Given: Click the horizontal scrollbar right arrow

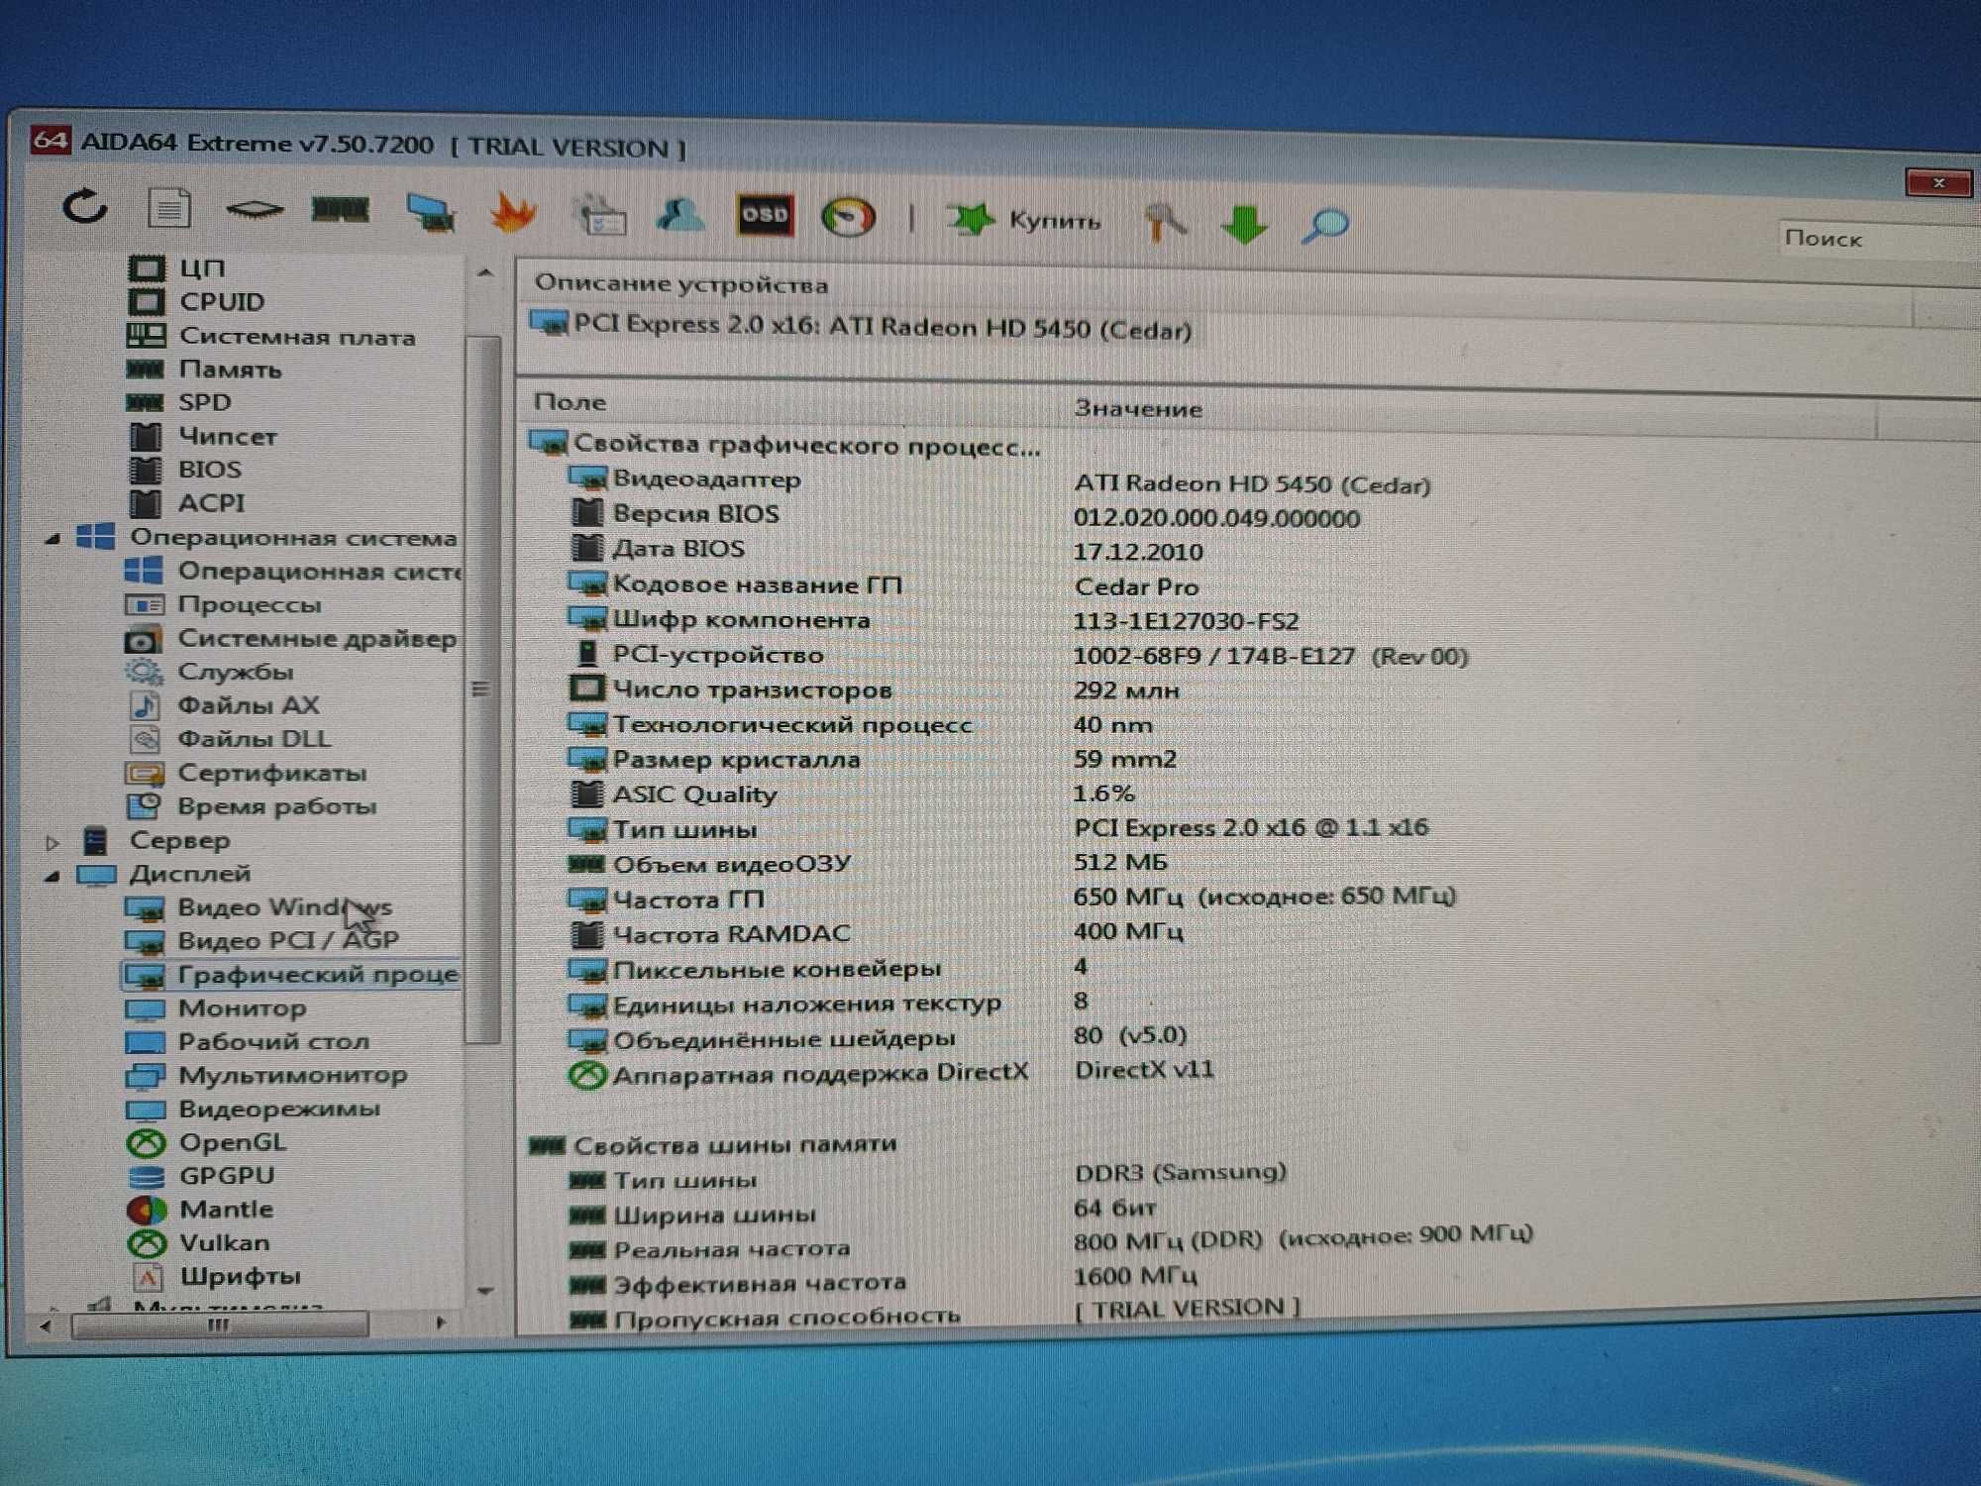Looking at the screenshot, I should click(x=441, y=1323).
